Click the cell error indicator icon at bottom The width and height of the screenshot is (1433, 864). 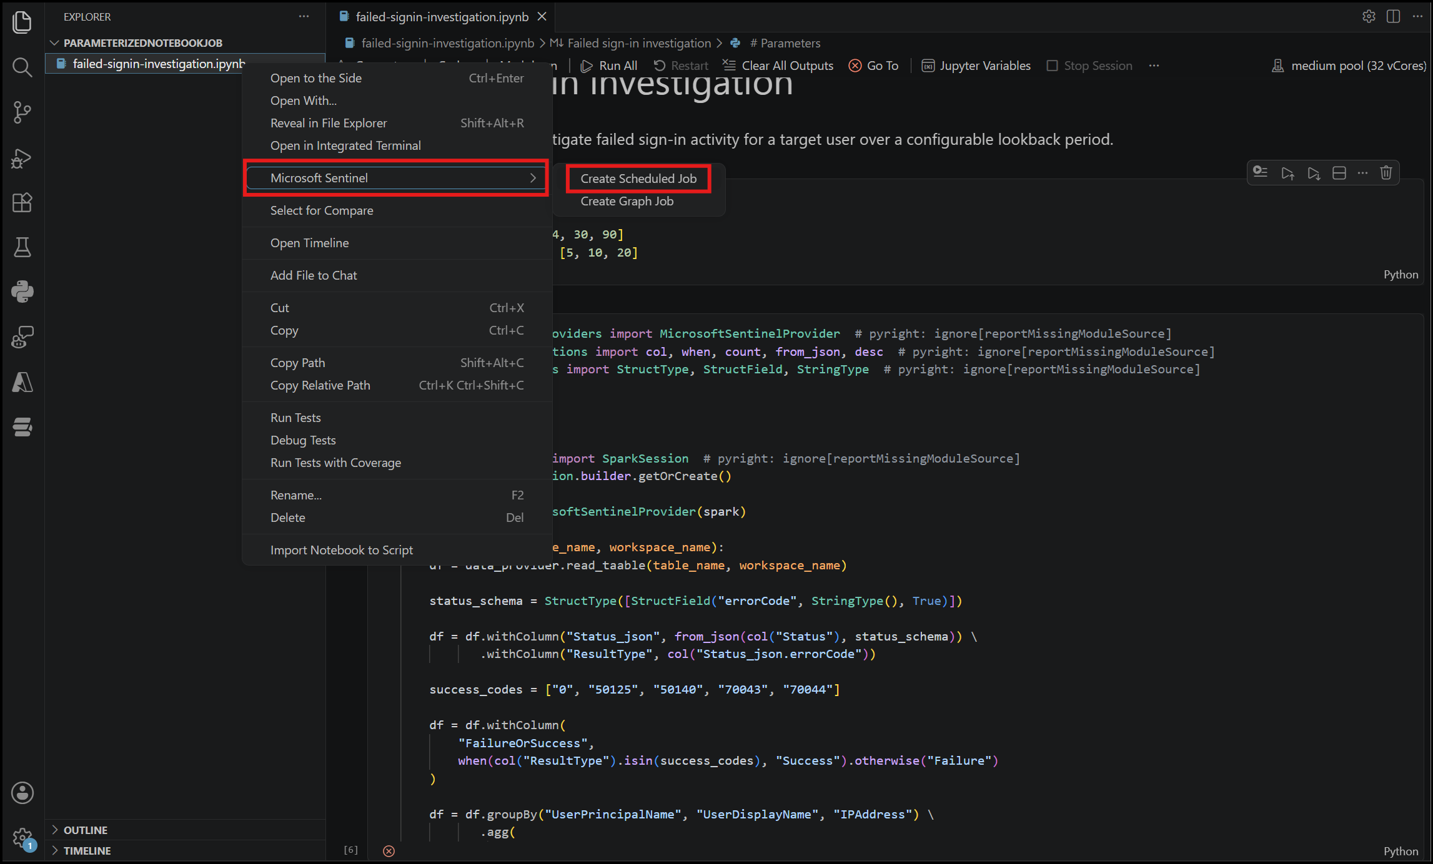tap(389, 851)
